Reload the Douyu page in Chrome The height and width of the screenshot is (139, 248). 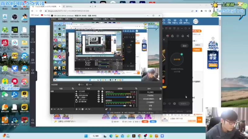pyautogui.click(x=41, y=11)
